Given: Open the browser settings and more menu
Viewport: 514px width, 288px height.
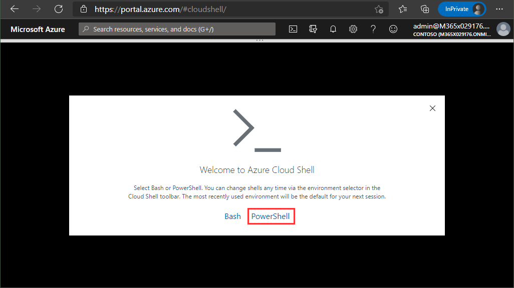Looking at the screenshot, I should [x=499, y=9].
